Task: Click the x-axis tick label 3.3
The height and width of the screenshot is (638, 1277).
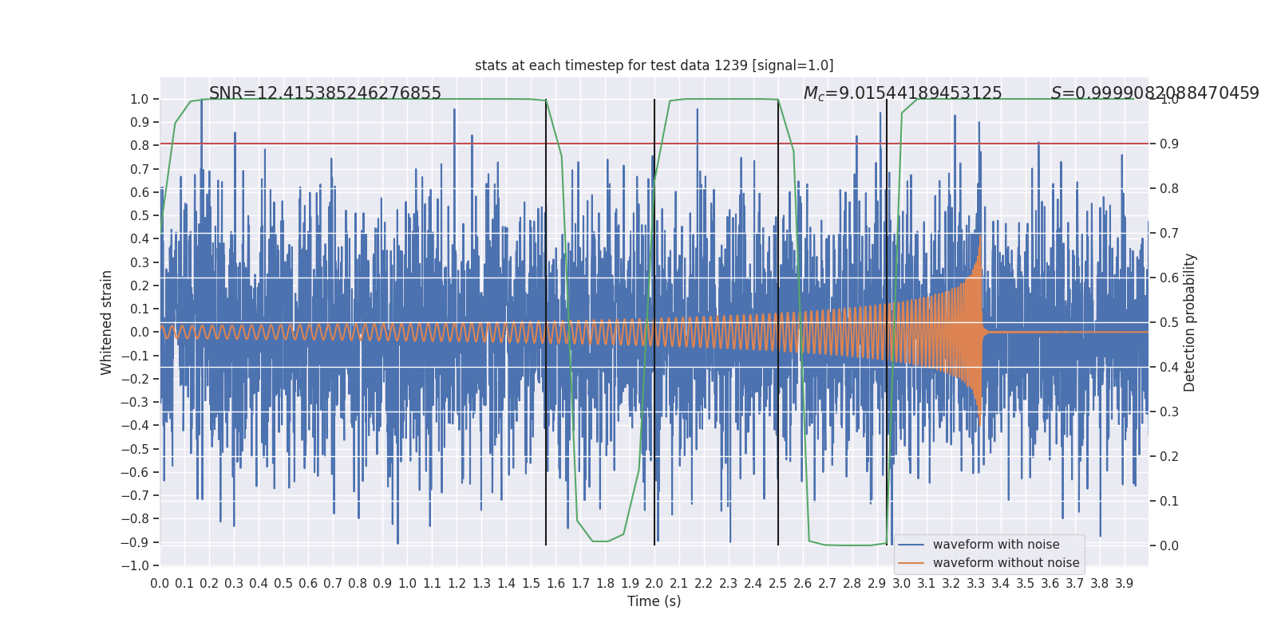Action: click(x=976, y=583)
